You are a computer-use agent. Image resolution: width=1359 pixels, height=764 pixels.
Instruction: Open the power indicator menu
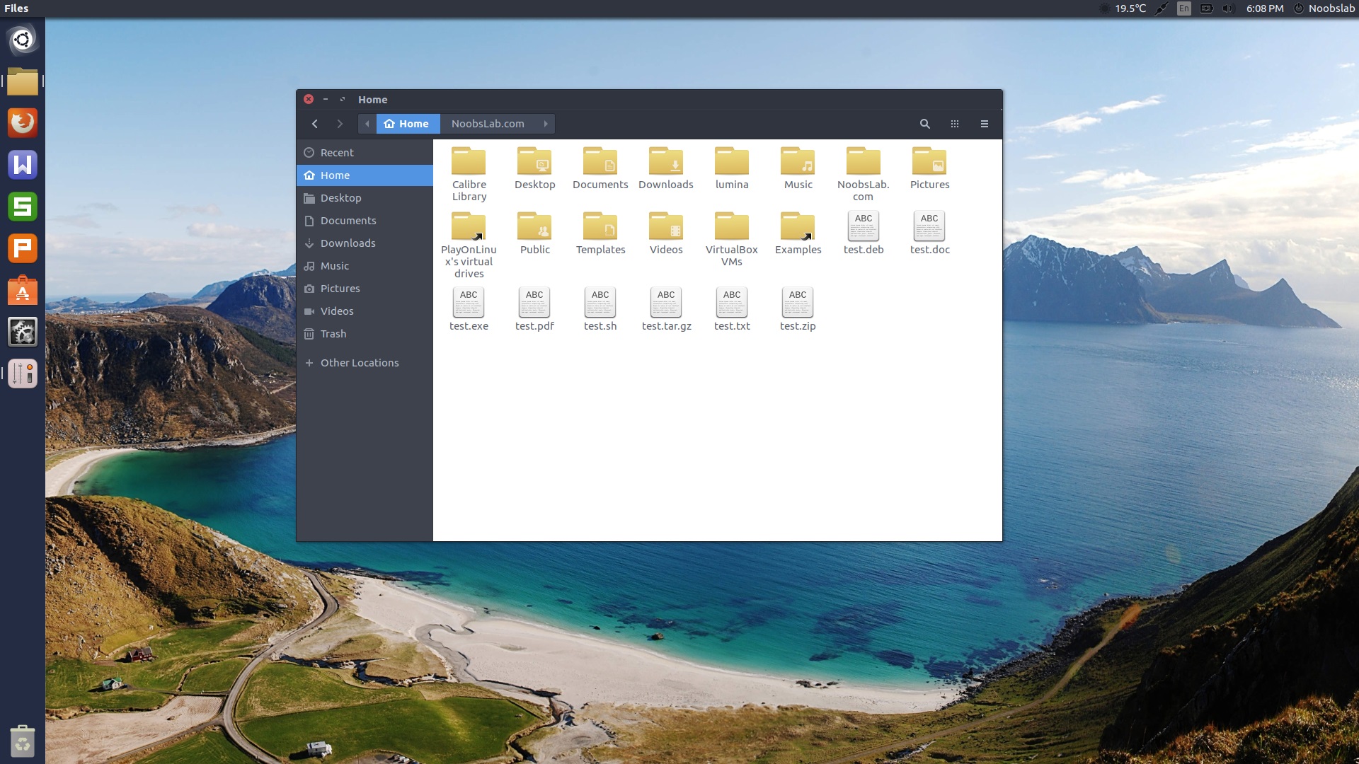(1299, 8)
